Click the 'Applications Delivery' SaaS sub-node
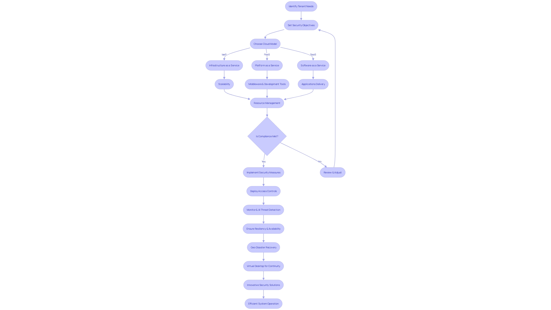 click(x=313, y=84)
